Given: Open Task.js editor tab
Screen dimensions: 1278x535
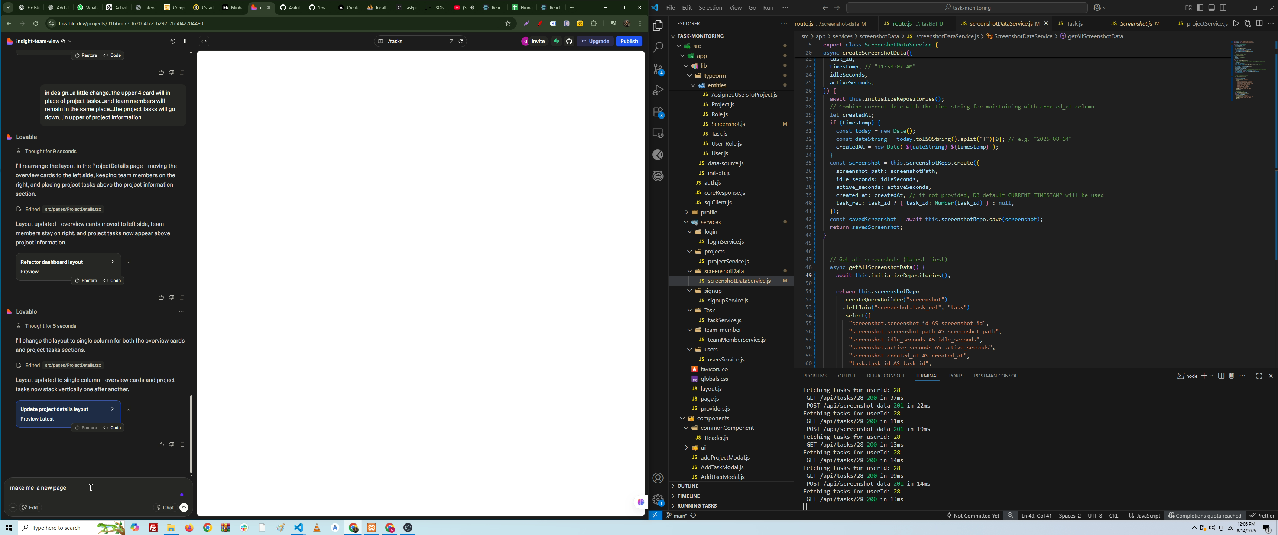Looking at the screenshot, I should tap(1074, 24).
